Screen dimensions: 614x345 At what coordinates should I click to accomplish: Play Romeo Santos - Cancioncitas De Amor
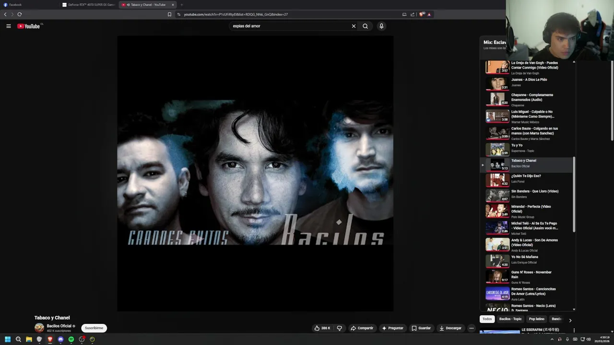pyautogui.click(x=527, y=294)
